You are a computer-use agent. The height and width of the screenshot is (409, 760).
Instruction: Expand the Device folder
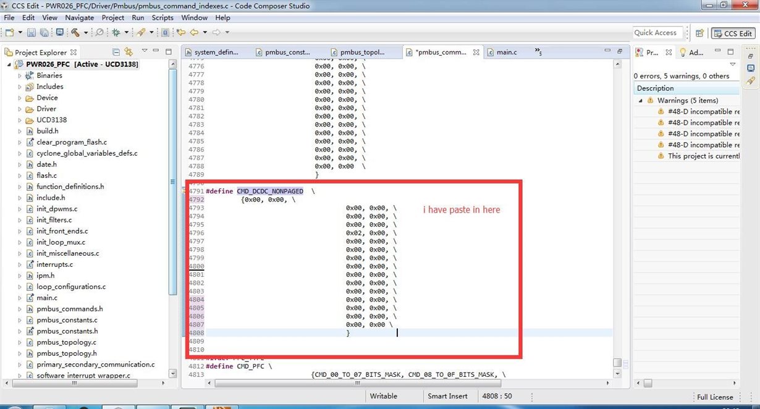click(x=20, y=98)
